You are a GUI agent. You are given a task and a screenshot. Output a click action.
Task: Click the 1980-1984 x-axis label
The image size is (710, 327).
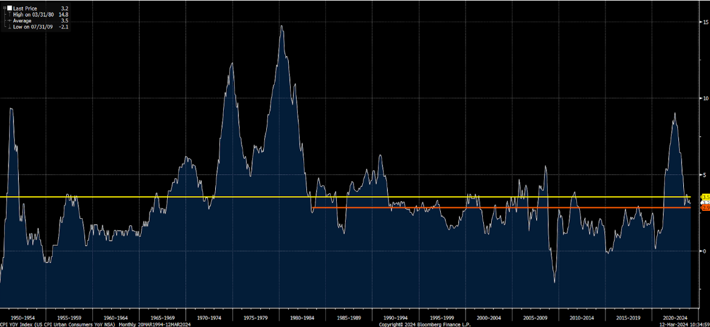302,318
